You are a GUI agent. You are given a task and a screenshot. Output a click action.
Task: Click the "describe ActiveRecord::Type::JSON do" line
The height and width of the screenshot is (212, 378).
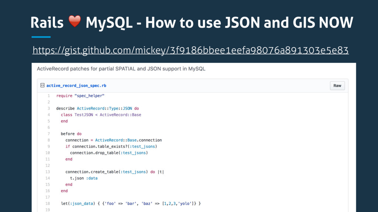[x=97, y=109]
